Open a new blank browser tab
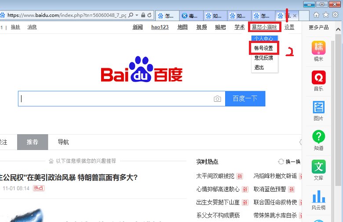This screenshot has height=222, width=343. (304, 16)
